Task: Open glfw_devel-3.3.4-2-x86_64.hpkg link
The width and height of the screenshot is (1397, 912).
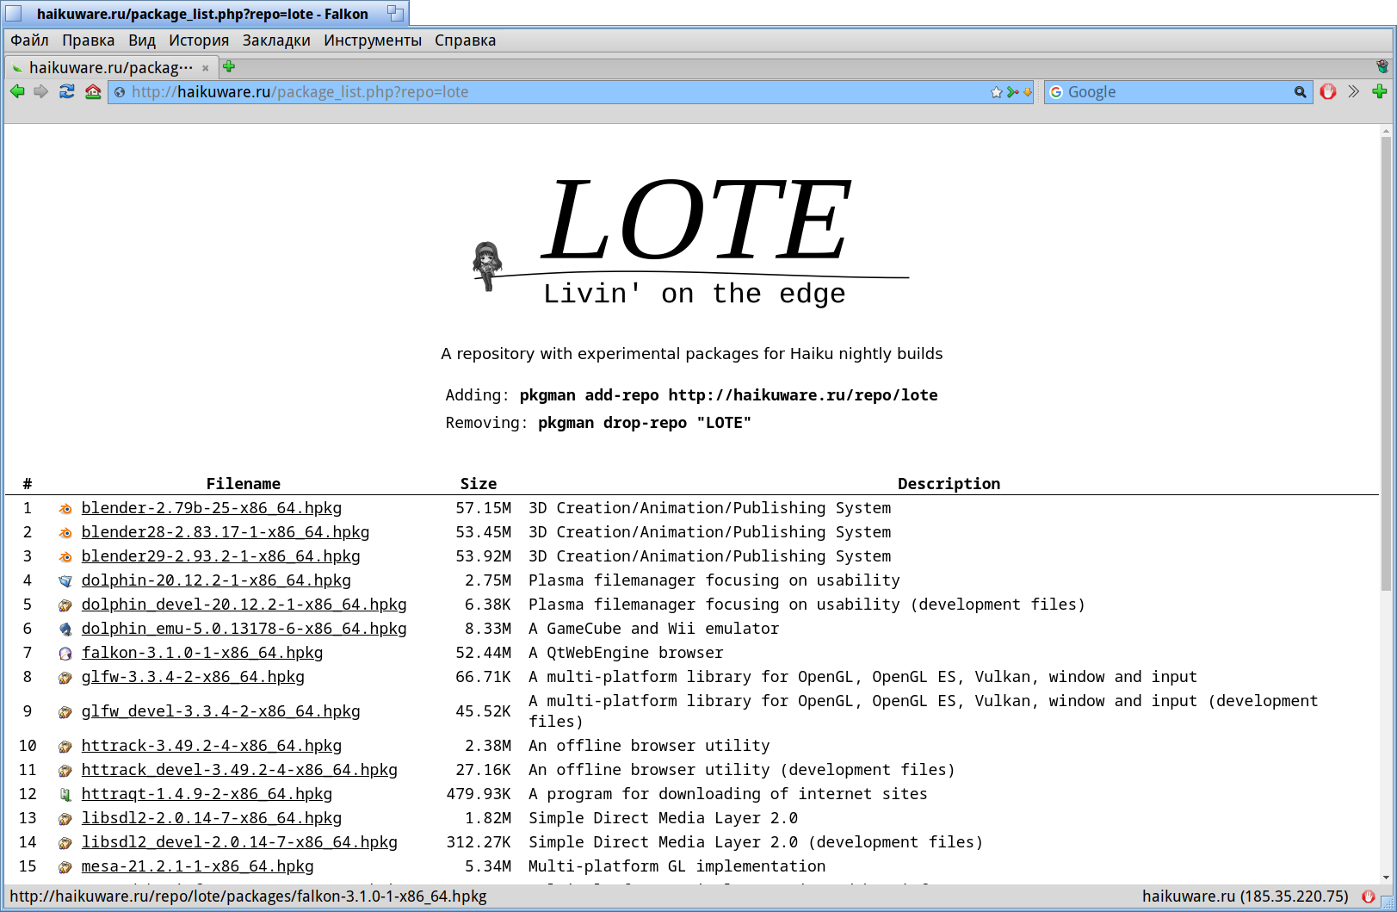Action: pyautogui.click(x=221, y=711)
